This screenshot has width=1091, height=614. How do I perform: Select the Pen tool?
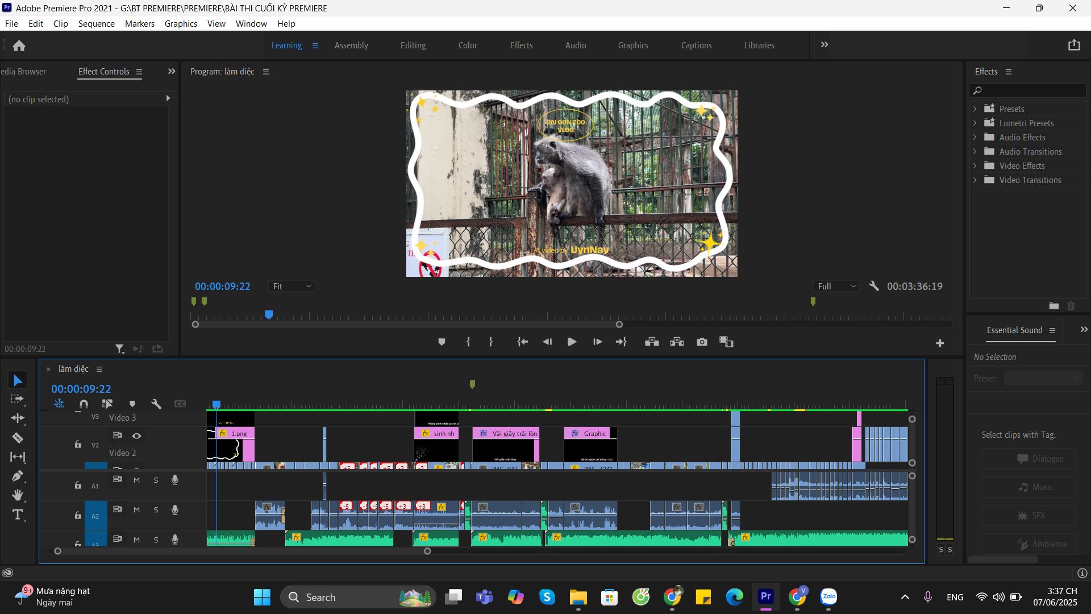(18, 476)
